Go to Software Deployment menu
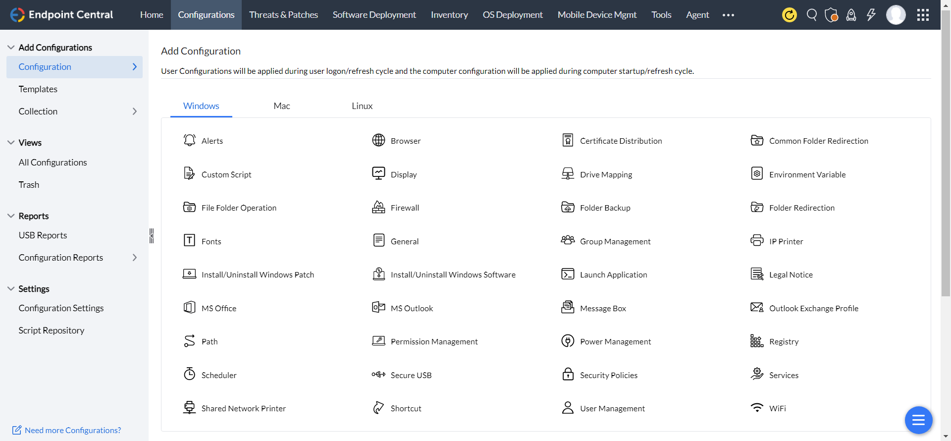Viewport: 951px width, 441px height. (x=374, y=15)
